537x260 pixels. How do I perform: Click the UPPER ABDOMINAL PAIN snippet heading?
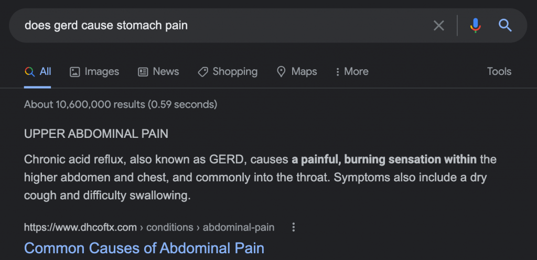coord(96,134)
